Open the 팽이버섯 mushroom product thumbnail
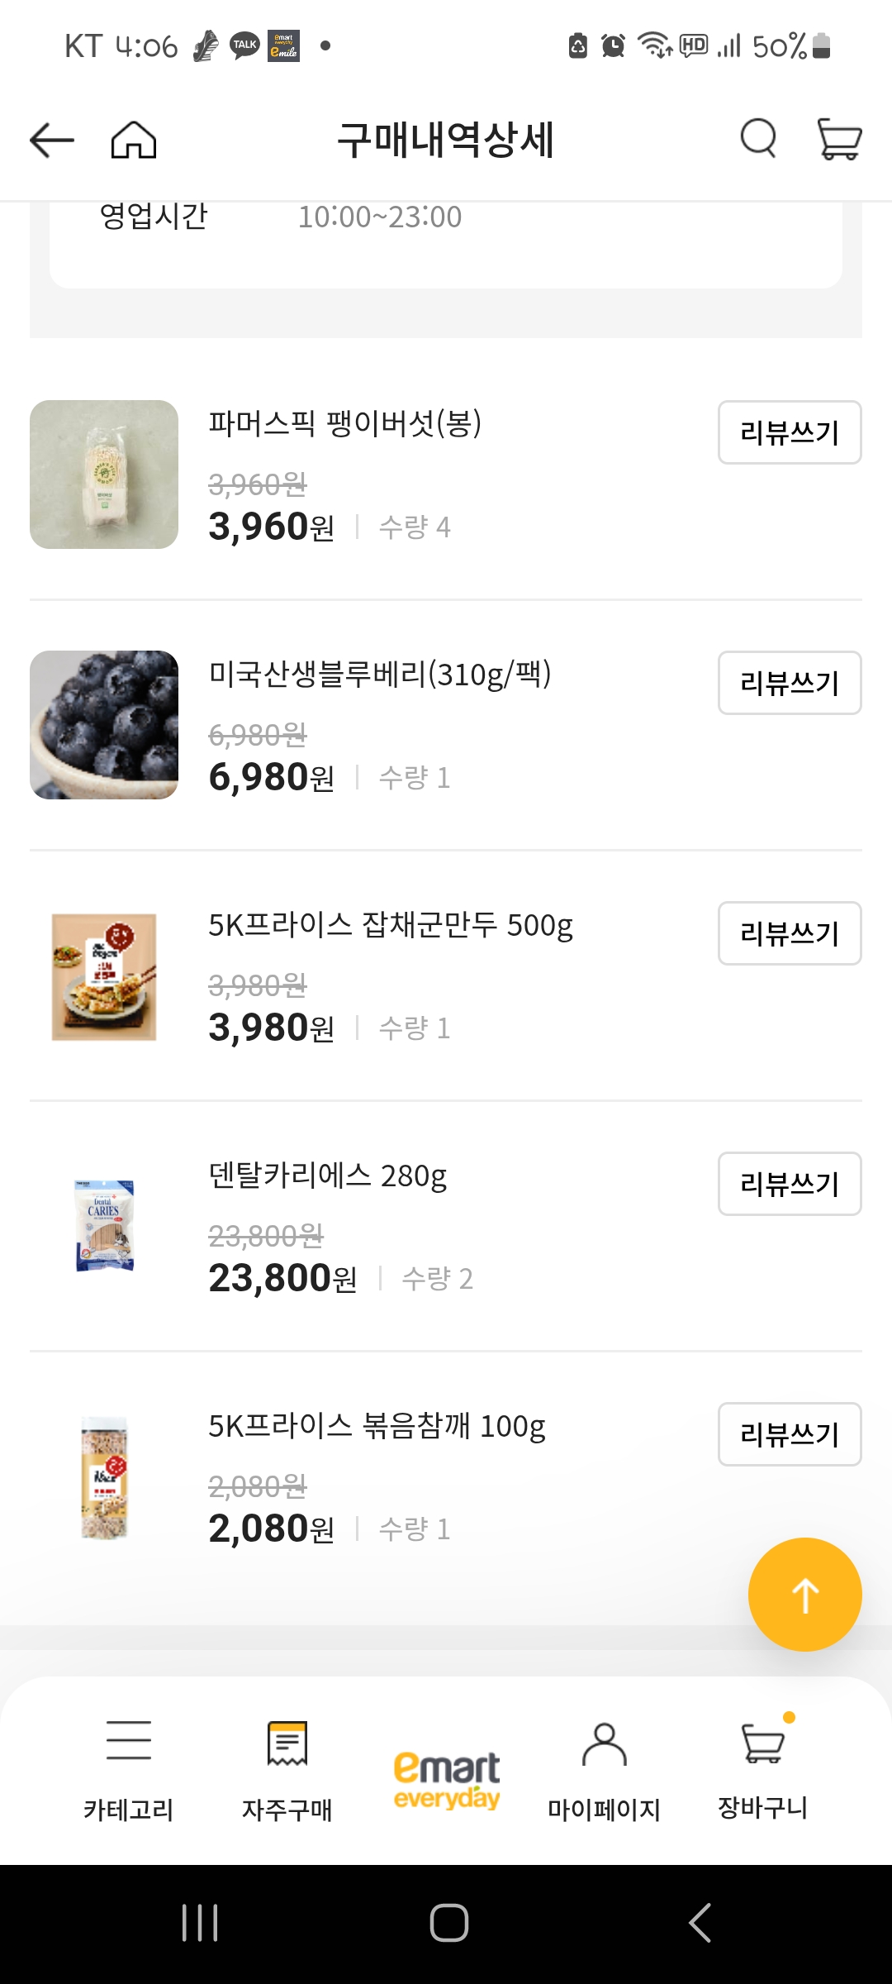The image size is (892, 1984). [104, 475]
